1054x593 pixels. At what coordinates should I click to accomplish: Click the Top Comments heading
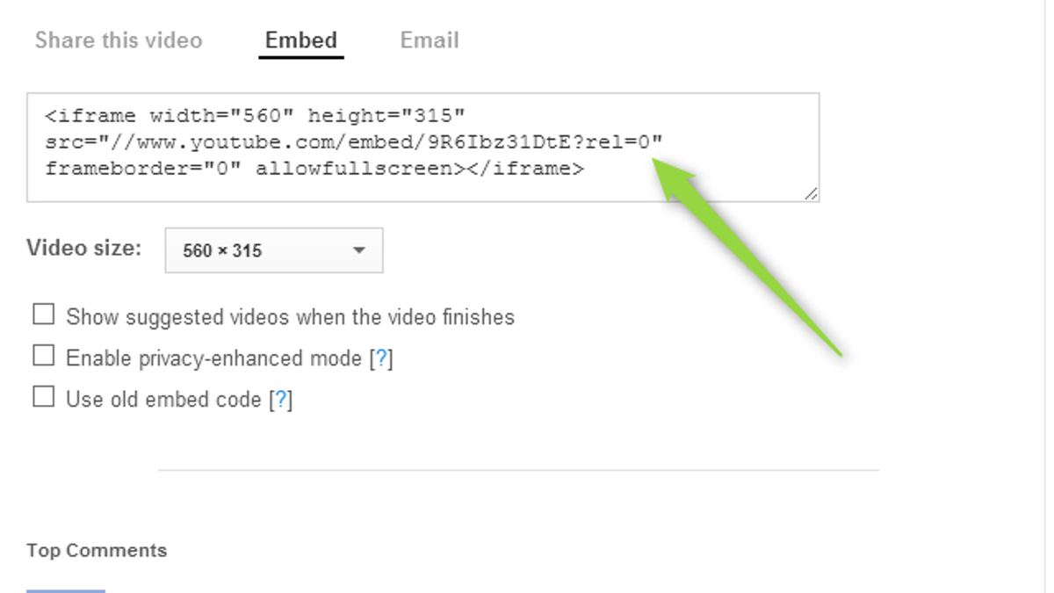(x=97, y=551)
